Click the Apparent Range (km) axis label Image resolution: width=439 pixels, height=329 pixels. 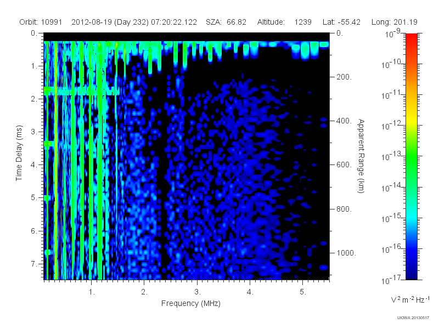click(x=362, y=156)
